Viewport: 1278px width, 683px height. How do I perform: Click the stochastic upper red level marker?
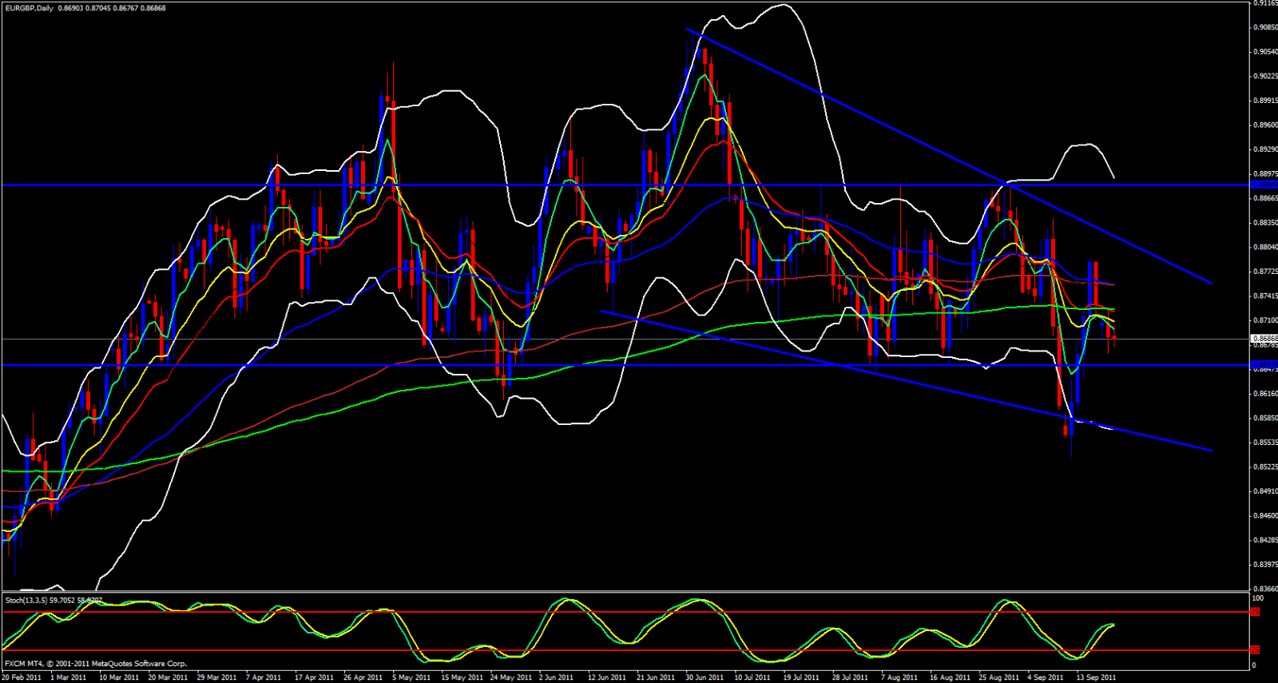(1255, 612)
